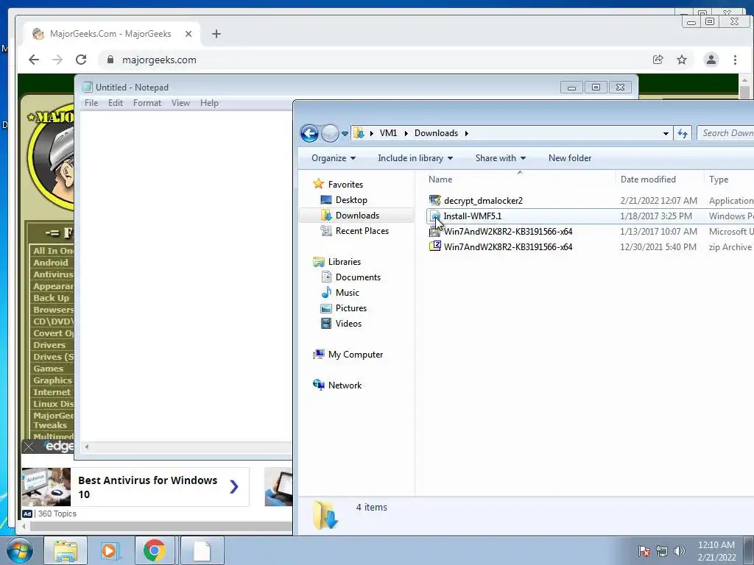Click the network tray icon

(x=662, y=551)
